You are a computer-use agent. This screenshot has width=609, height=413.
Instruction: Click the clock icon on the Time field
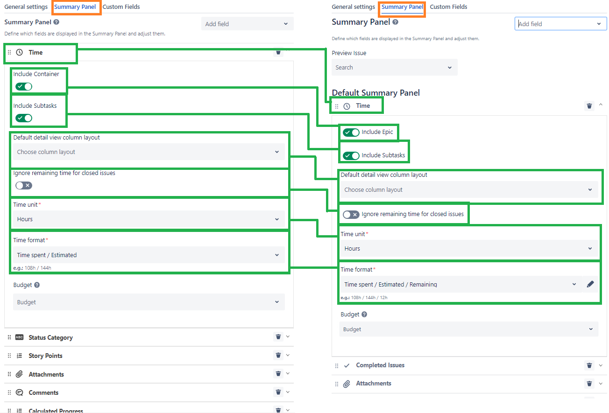[x=18, y=52]
